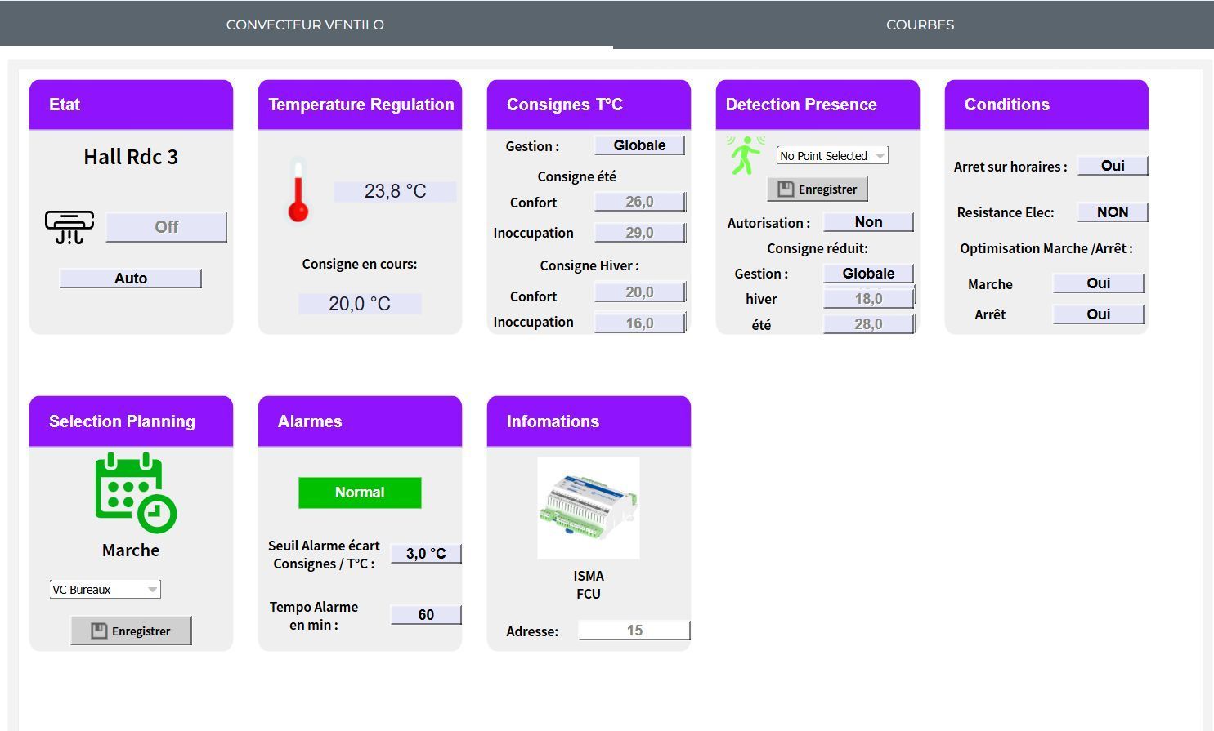Click the Tempo Alarme value 60
This screenshot has height=731, width=1214.
point(425,615)
